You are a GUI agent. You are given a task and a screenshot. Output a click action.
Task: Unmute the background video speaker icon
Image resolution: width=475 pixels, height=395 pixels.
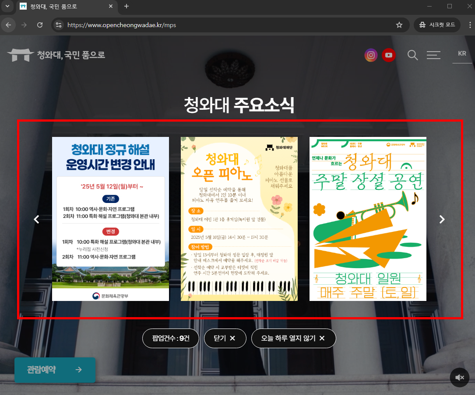pos(459,377)
